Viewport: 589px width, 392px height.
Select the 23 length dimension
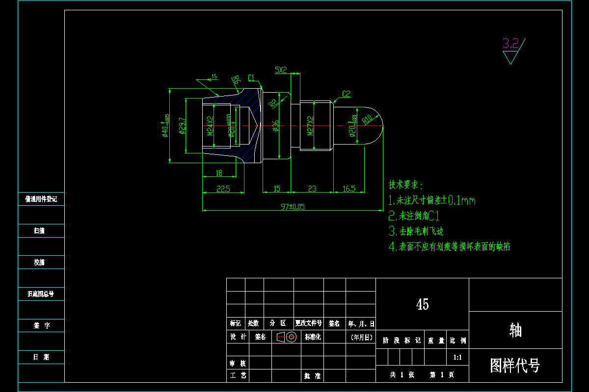(x=312, y=189)
